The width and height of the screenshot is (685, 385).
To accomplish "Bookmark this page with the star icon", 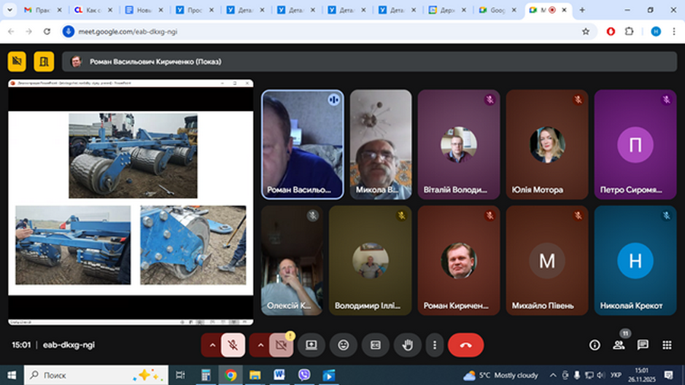I will coord(585,31).
